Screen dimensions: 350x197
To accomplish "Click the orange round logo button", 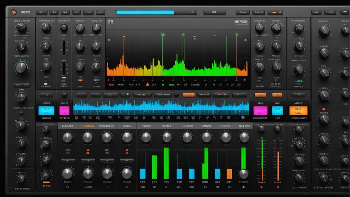I will click(x=14, y=12).
